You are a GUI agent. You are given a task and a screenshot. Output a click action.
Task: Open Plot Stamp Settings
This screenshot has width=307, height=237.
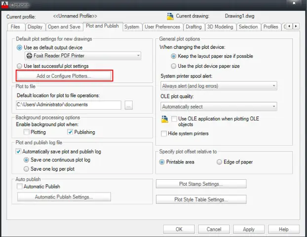coord(201,184)
